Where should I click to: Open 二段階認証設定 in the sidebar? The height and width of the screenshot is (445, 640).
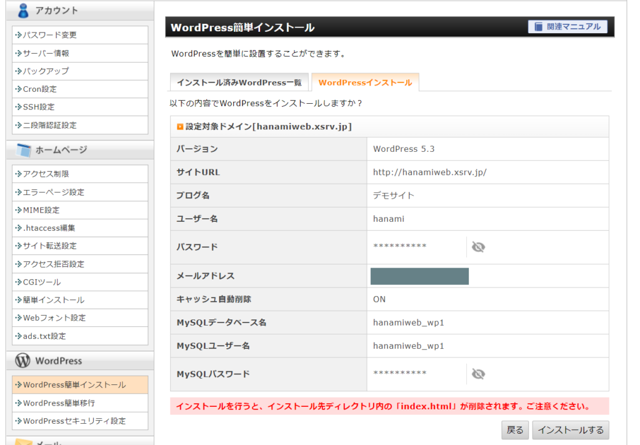click(80, 125)
